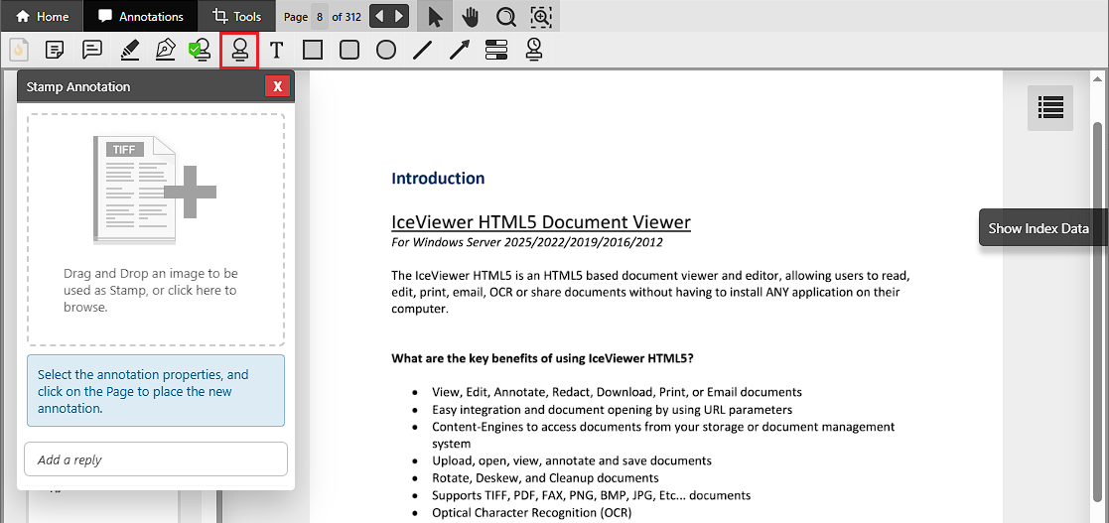Select the ink pen signature tool

point(165,50)
